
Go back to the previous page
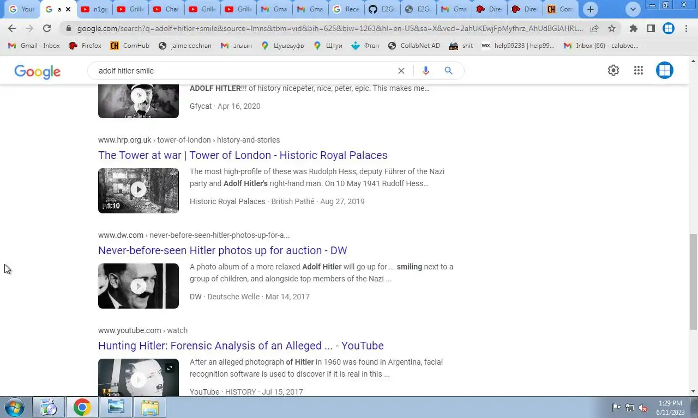tap(12, 28)
